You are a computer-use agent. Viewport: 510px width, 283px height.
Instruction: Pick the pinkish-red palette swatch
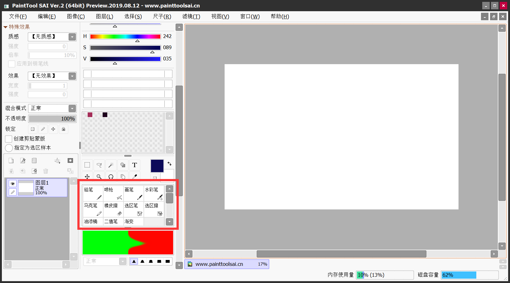[90, 115]
